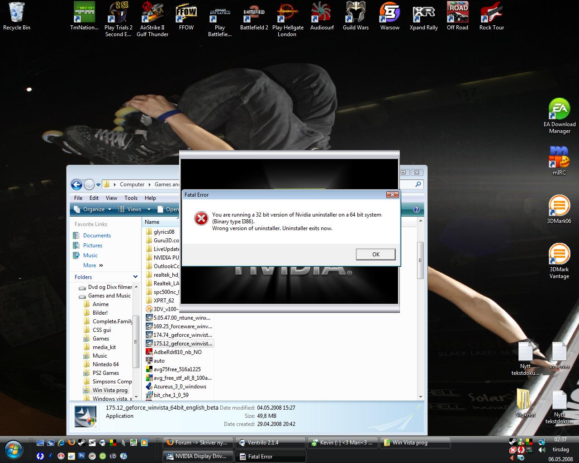Click OK in the Fatal Error dialog
This screenshot has height=463, width=579.
(x=375, y=255)
